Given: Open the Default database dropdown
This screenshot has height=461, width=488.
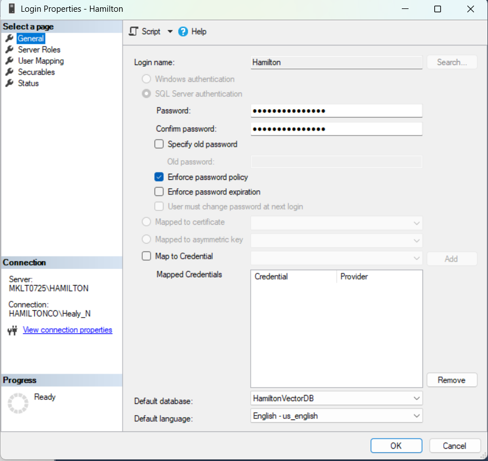Looking at the screenshot, I should click(x=416, y=398).
